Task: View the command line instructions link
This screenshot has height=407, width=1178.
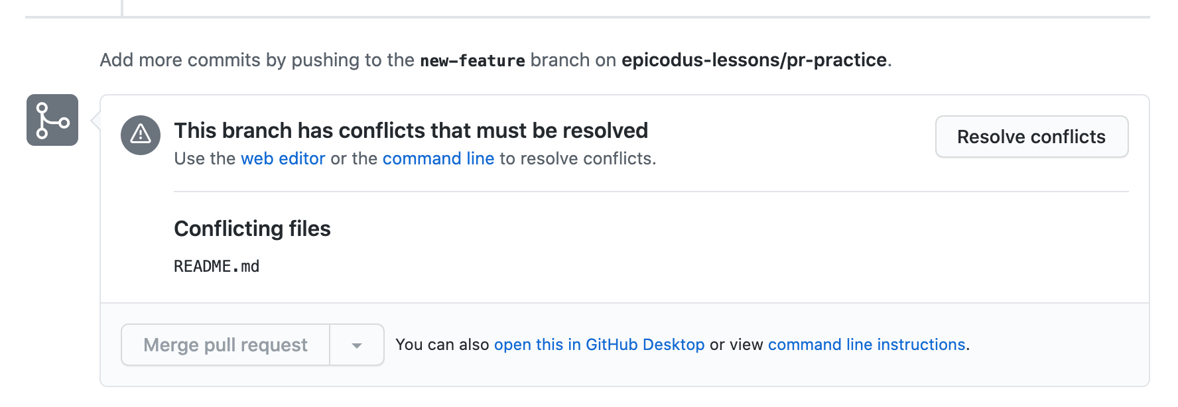Action: (867, 345)
